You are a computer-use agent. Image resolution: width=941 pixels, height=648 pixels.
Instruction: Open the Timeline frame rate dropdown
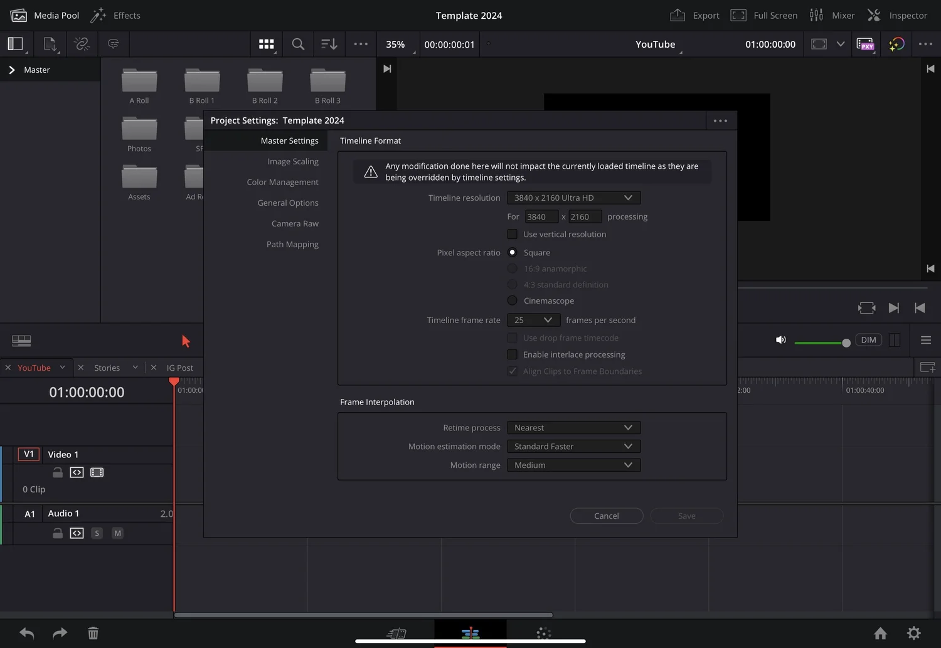click(533, 320)
